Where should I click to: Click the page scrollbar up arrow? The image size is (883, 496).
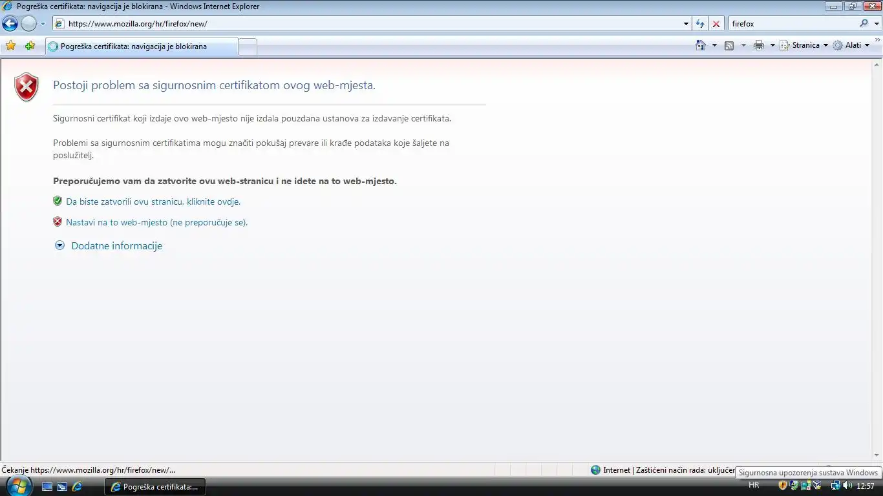pos(877,65)
